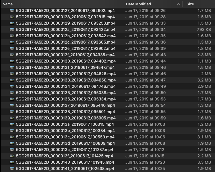Image resolution: width=215 pixels, height=172 pixels.
Task: Click date 'Jun 17, 2019 at 09:50'
Action: click(145, 92)
